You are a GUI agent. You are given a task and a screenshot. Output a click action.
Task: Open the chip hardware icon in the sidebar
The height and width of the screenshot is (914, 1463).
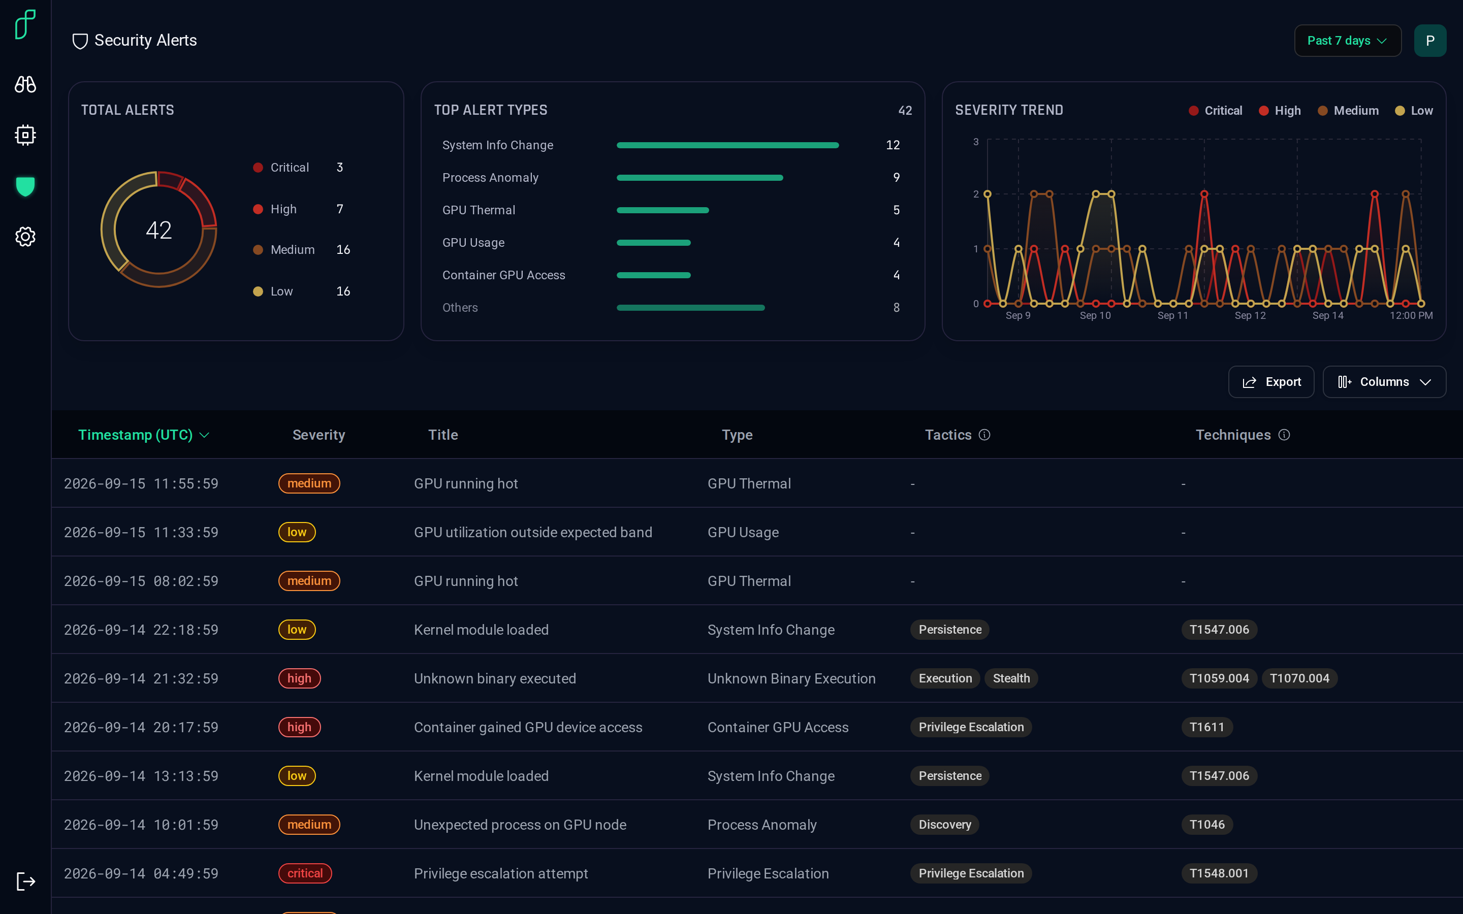(25, 135)
